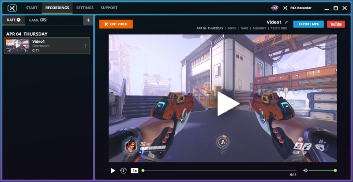Open the SETTINGS tab
The image size is (353, 182).
tap(85, 8)
